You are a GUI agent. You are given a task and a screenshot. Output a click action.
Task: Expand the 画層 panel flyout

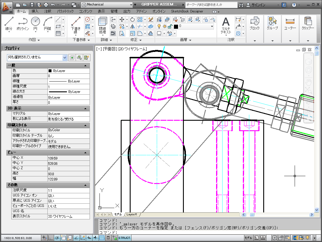coord(186,40)
